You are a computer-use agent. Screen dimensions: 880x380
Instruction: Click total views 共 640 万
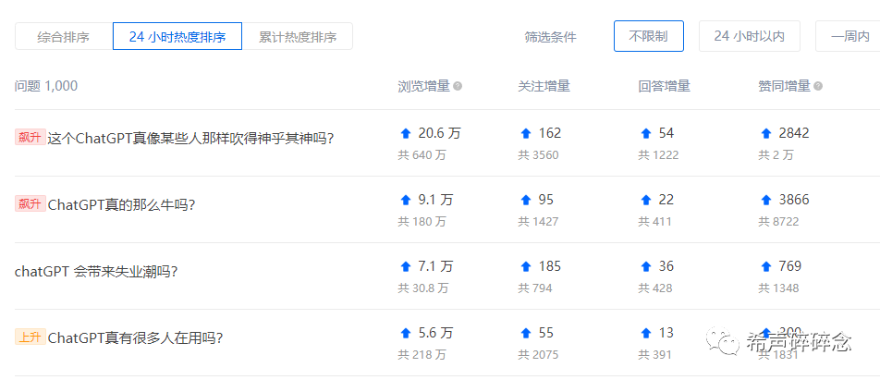coord(422,155)
